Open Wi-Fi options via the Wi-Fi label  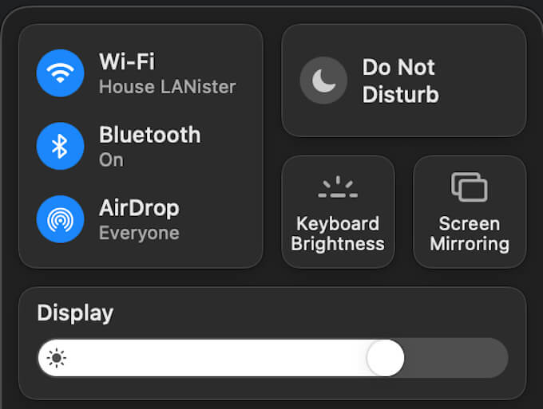pos(127,61)
